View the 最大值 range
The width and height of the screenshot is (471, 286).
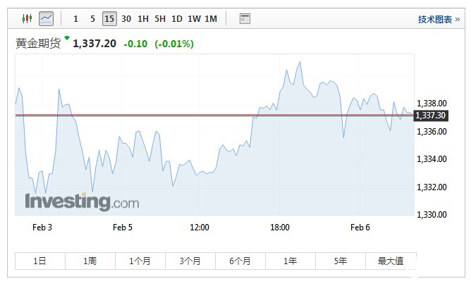390,261
